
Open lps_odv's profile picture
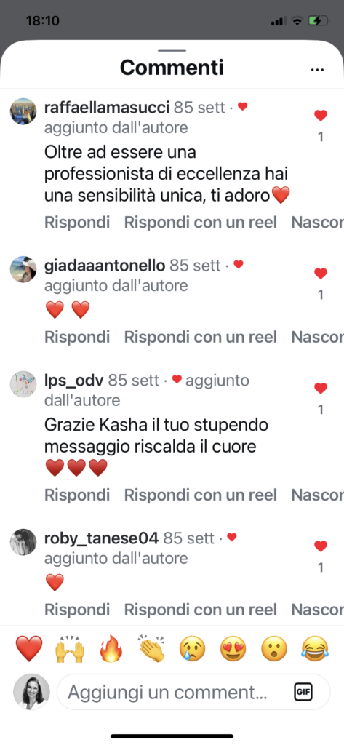[x=23, y=384]
